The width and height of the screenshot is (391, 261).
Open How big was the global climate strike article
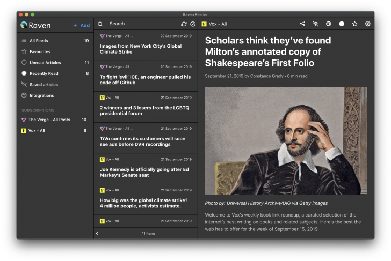[146, 200]
